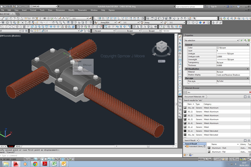Screen dimensions: 251x167
Task: Launch AutoCAD from the taskbar icon
Action: (x=15, y=164)
